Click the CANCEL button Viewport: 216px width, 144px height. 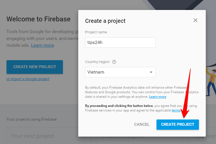pos(142,124)
